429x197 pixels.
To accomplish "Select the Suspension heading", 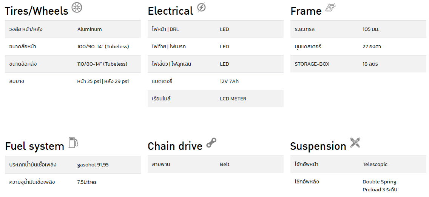I will pyautogui.click(x=318, y=146).
